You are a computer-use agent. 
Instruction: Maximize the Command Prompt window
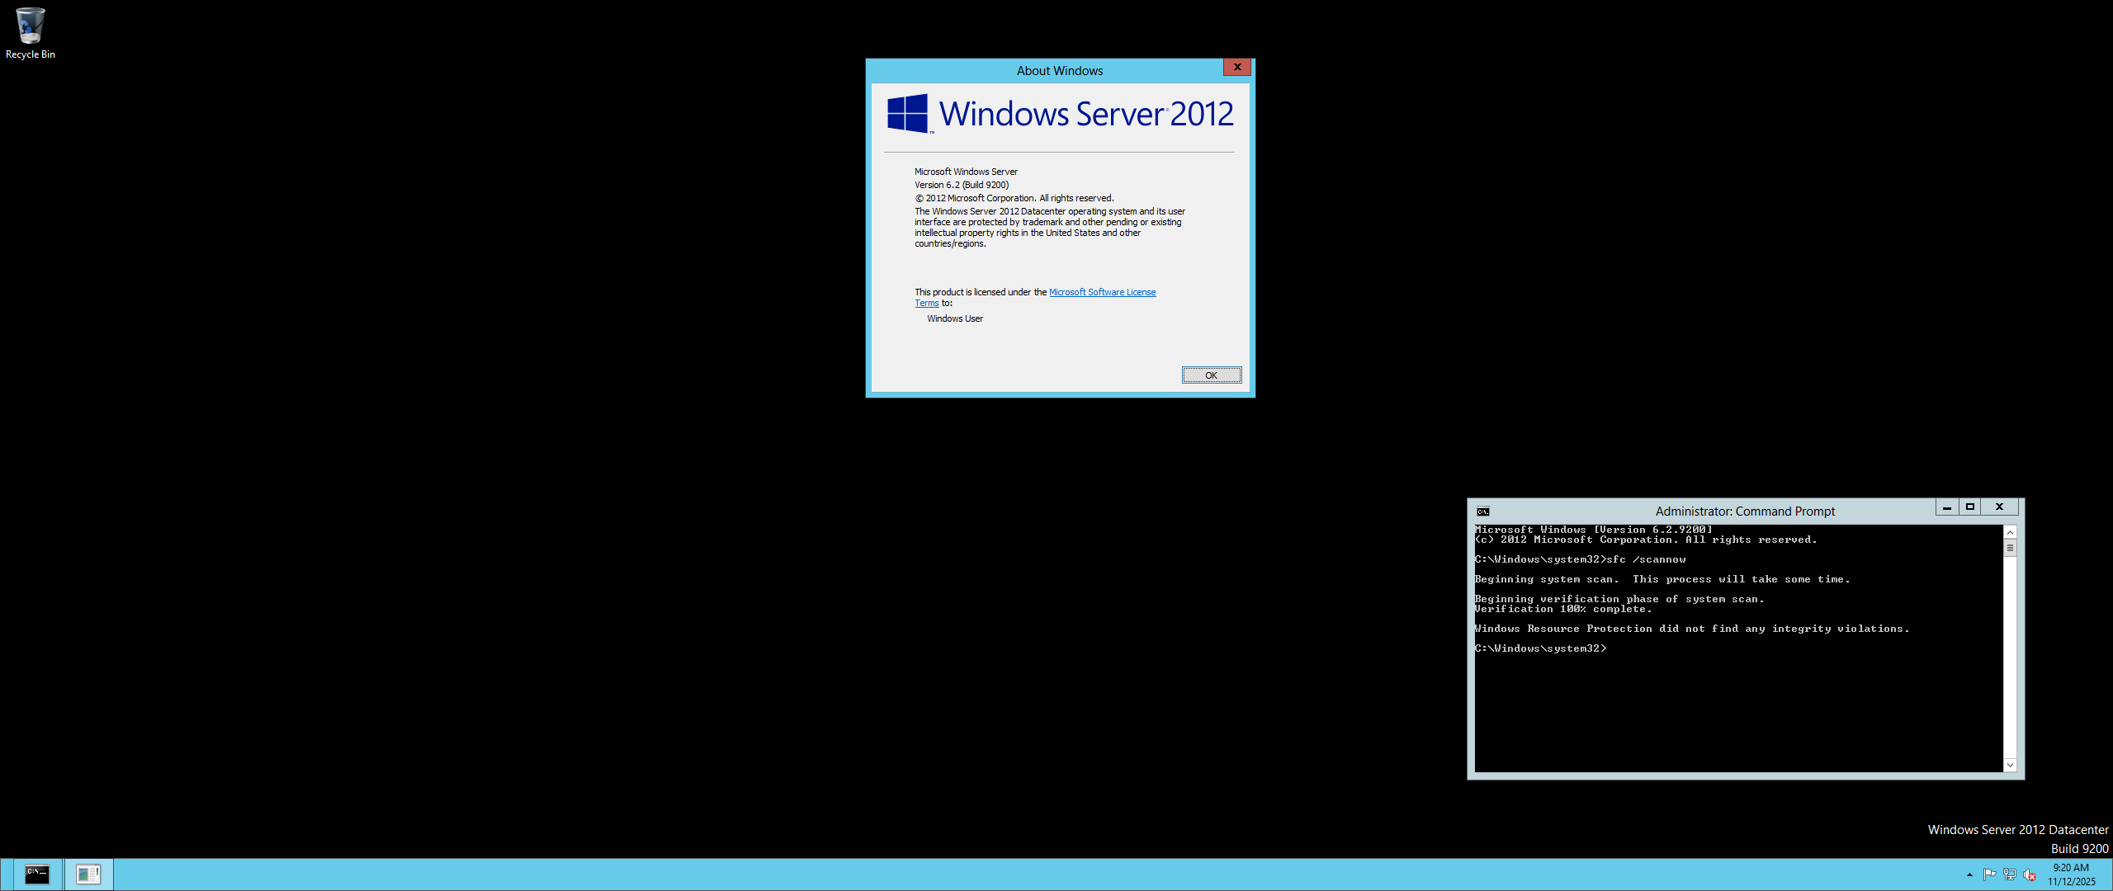tap(1970, 507)
